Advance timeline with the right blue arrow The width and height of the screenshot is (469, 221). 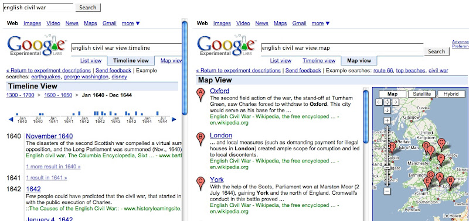[174, 119]
